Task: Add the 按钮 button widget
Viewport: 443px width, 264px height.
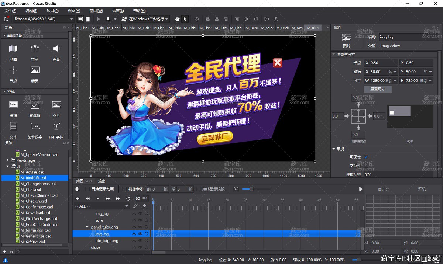Action: point(13,109)
